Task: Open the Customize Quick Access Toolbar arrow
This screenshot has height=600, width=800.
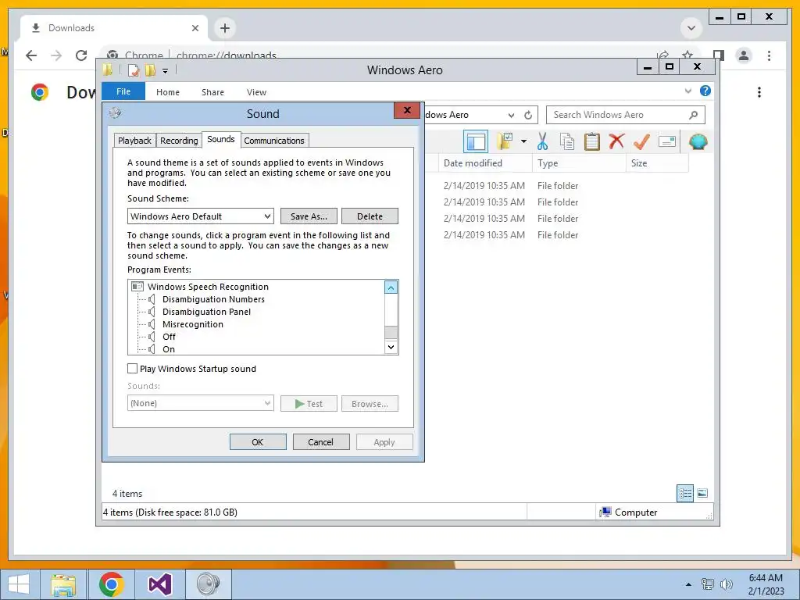Action: (166, 71)
